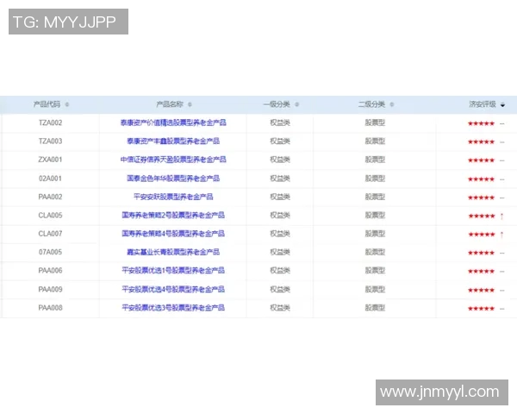Open 嘉实基业长青股票型养老金产品 link
This screenshot has width=517, height=414.
click(173, 253)
